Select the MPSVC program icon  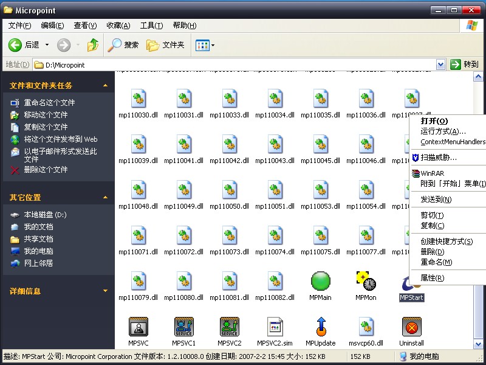point(139,327)
